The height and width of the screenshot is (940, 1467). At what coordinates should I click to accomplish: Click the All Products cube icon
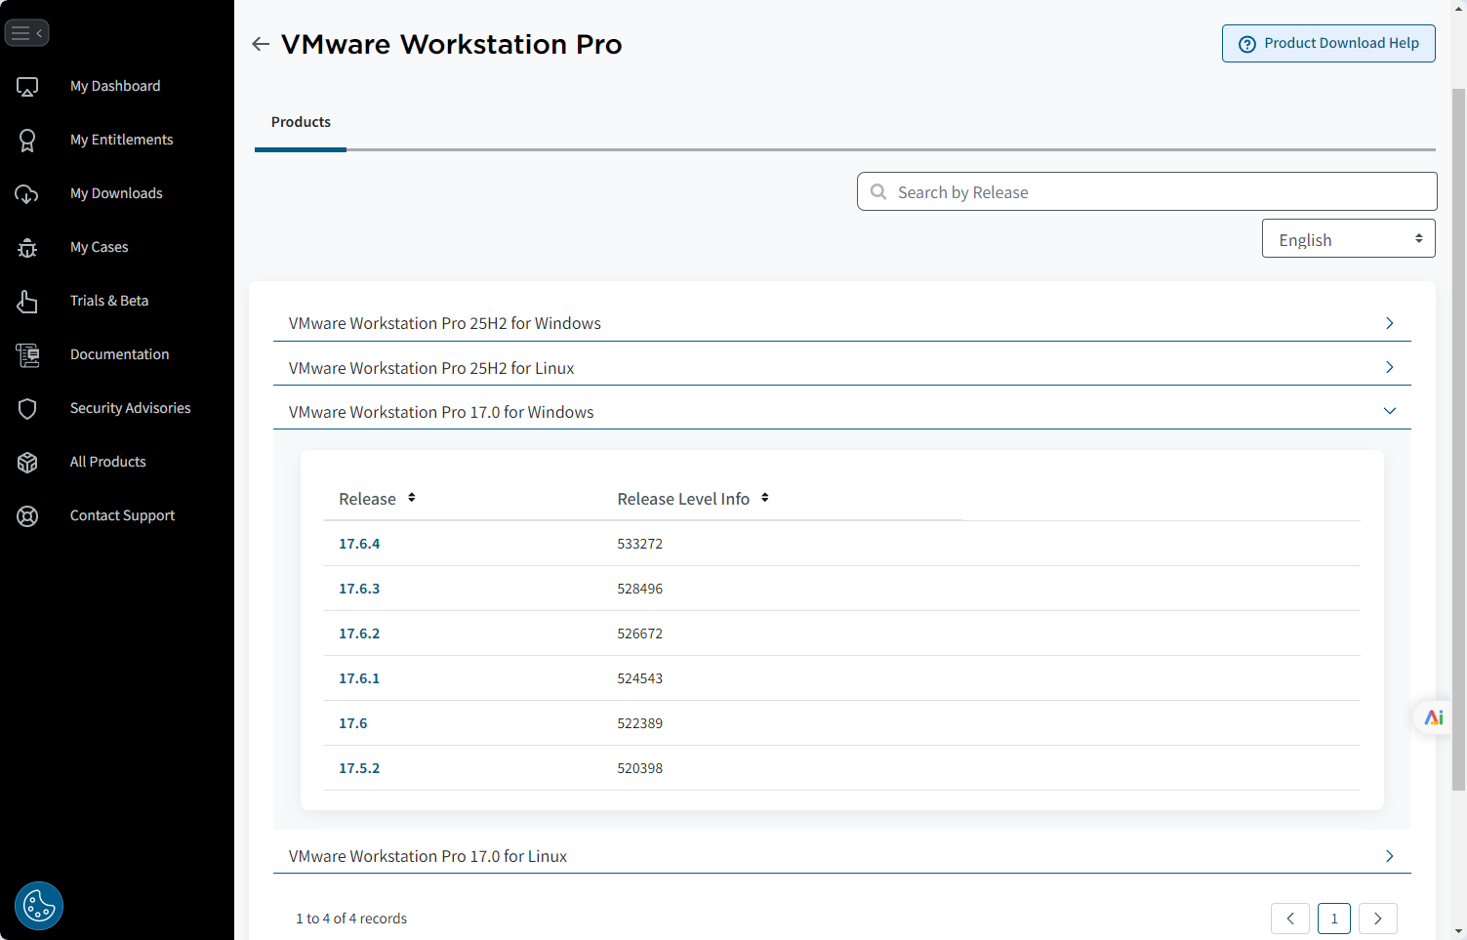point(27,463)
